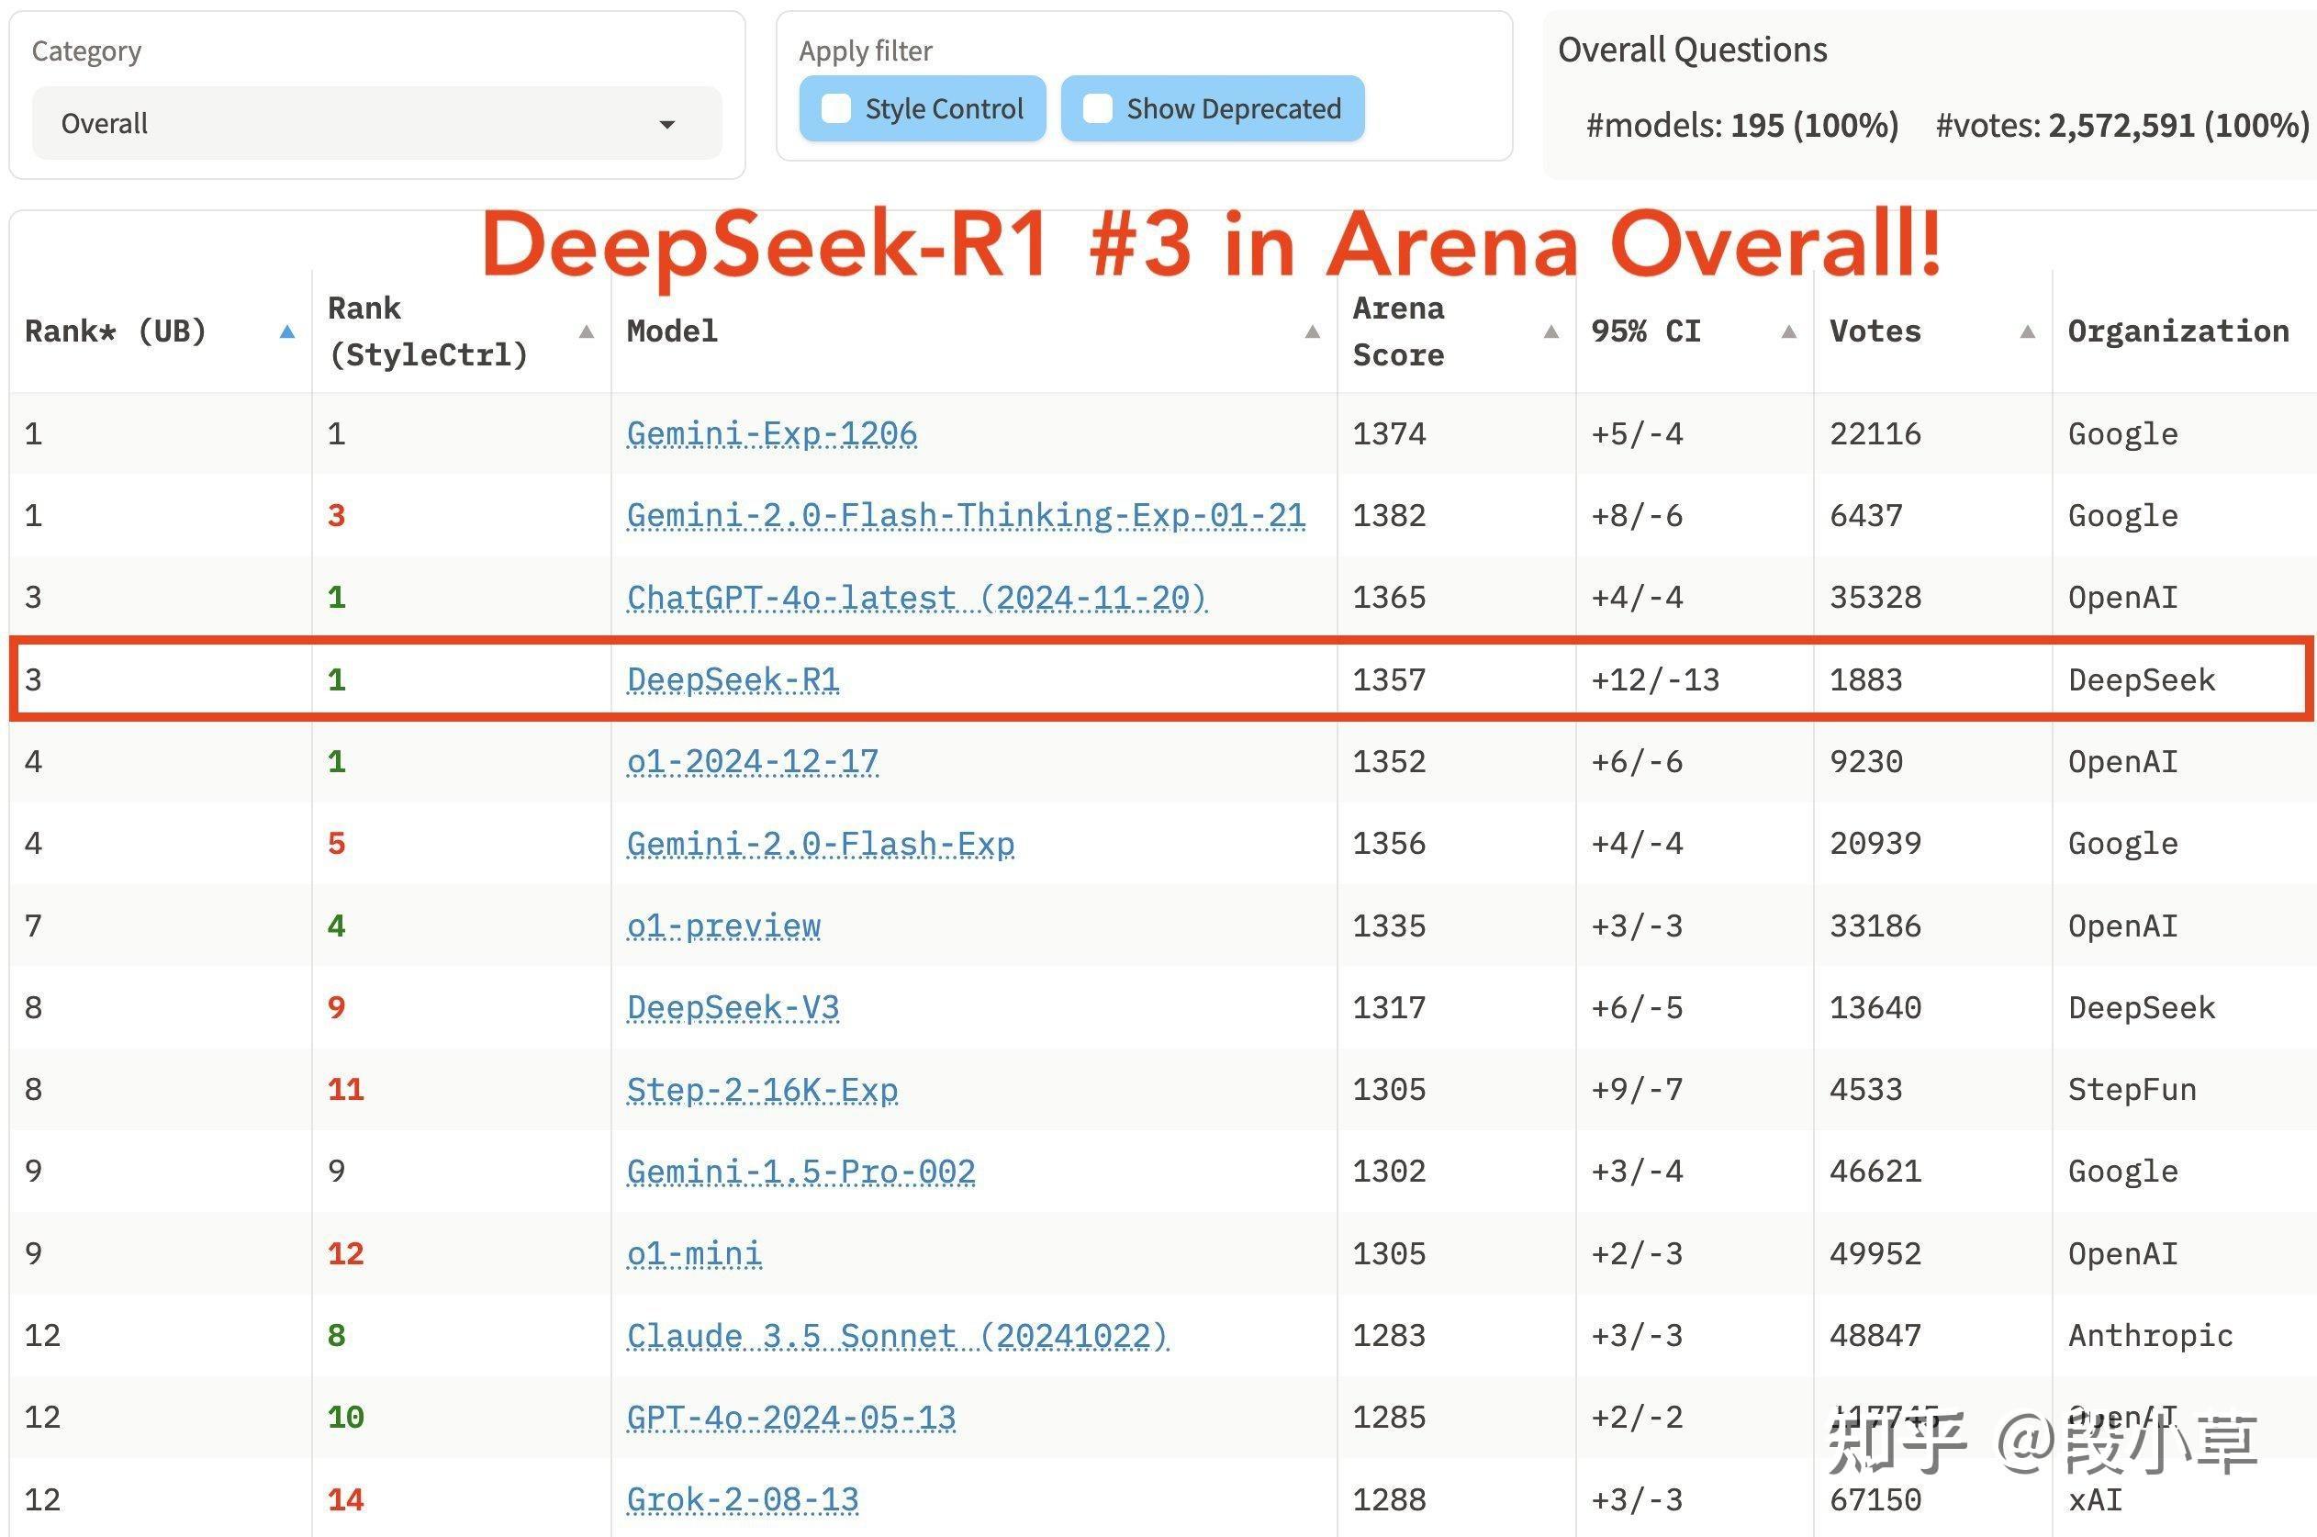This screenshot has width=2317, height=1537.
Task: Sort by Arena Score arrow icon
Action: [1550, 331]
